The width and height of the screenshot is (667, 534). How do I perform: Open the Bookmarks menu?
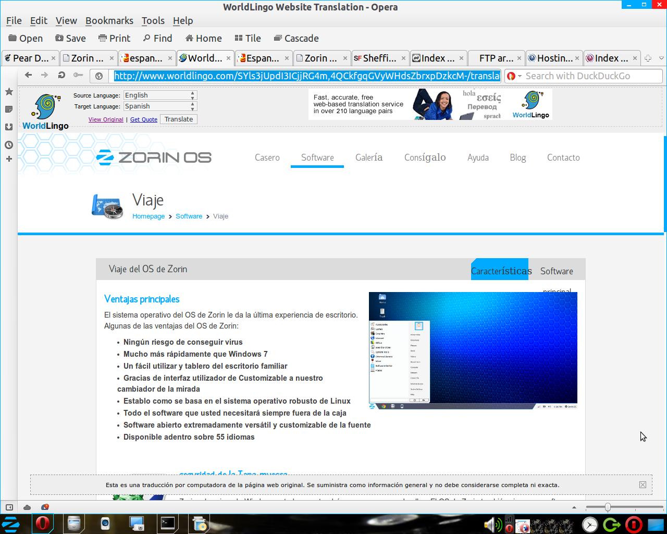tap(109, 21)
